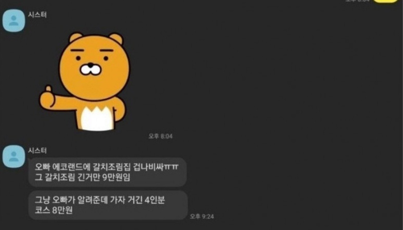Tap the line 그 갈치조림 긴거만 9만원임
The image size is (403, 230).
(x=83, y=177)
